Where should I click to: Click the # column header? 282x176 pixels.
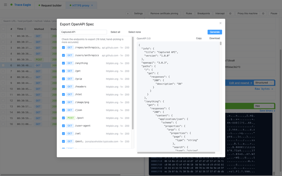11,29
